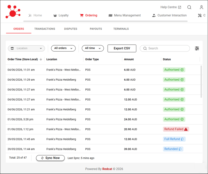Click the Help Centre external link icon
The height and width of the screenshot is (174, 208).
[180, 7]
